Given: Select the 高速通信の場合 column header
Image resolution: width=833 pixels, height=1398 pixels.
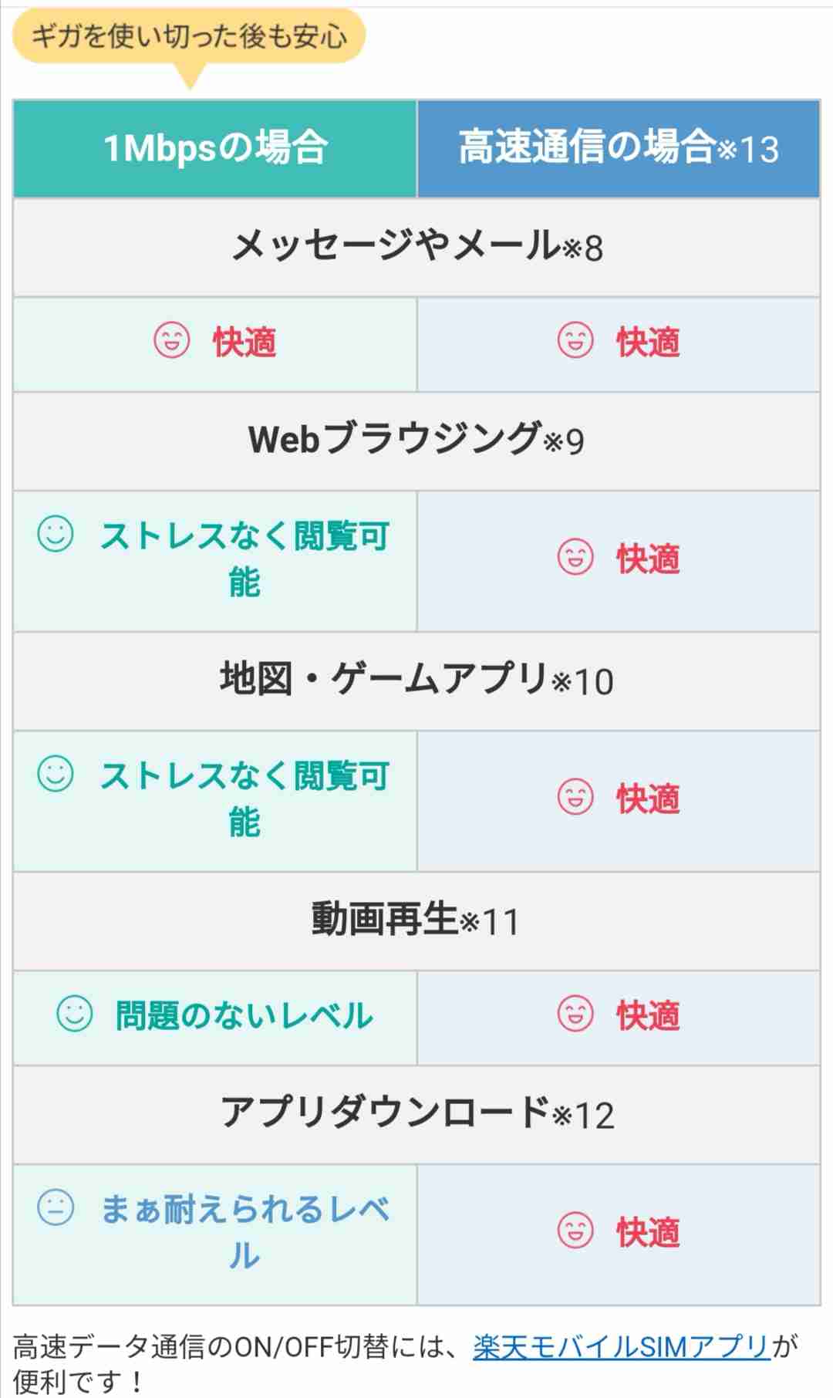Looking at the screenshot, I should (x=619, y=148).
